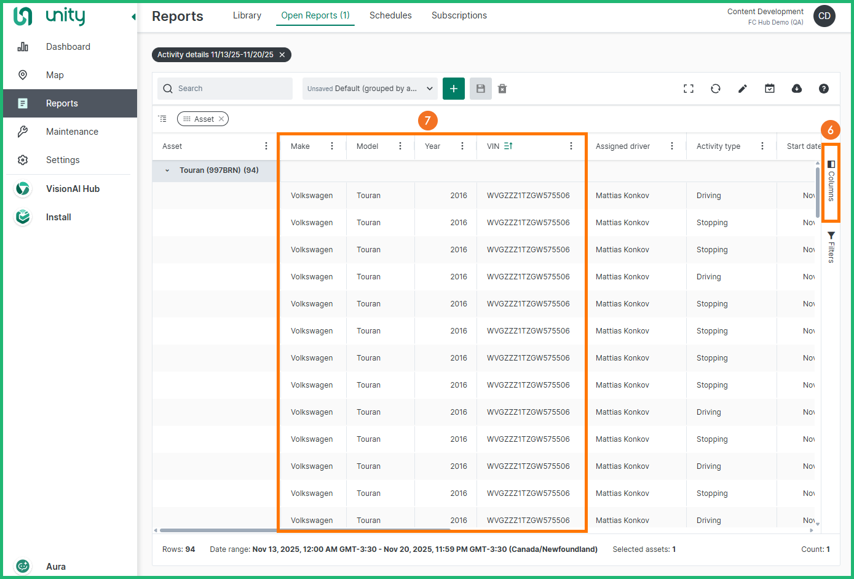This screenshot has height=579, width=854.
Task: Delete the view with the trash icon
Action: point(502,89)
